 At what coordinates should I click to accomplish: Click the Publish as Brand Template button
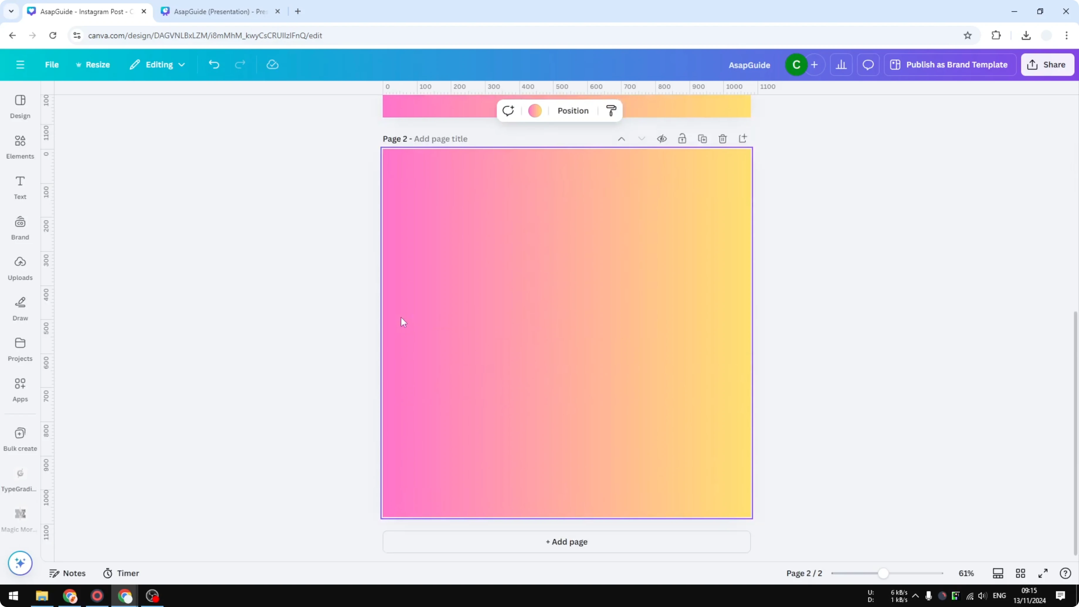[950, 65]
